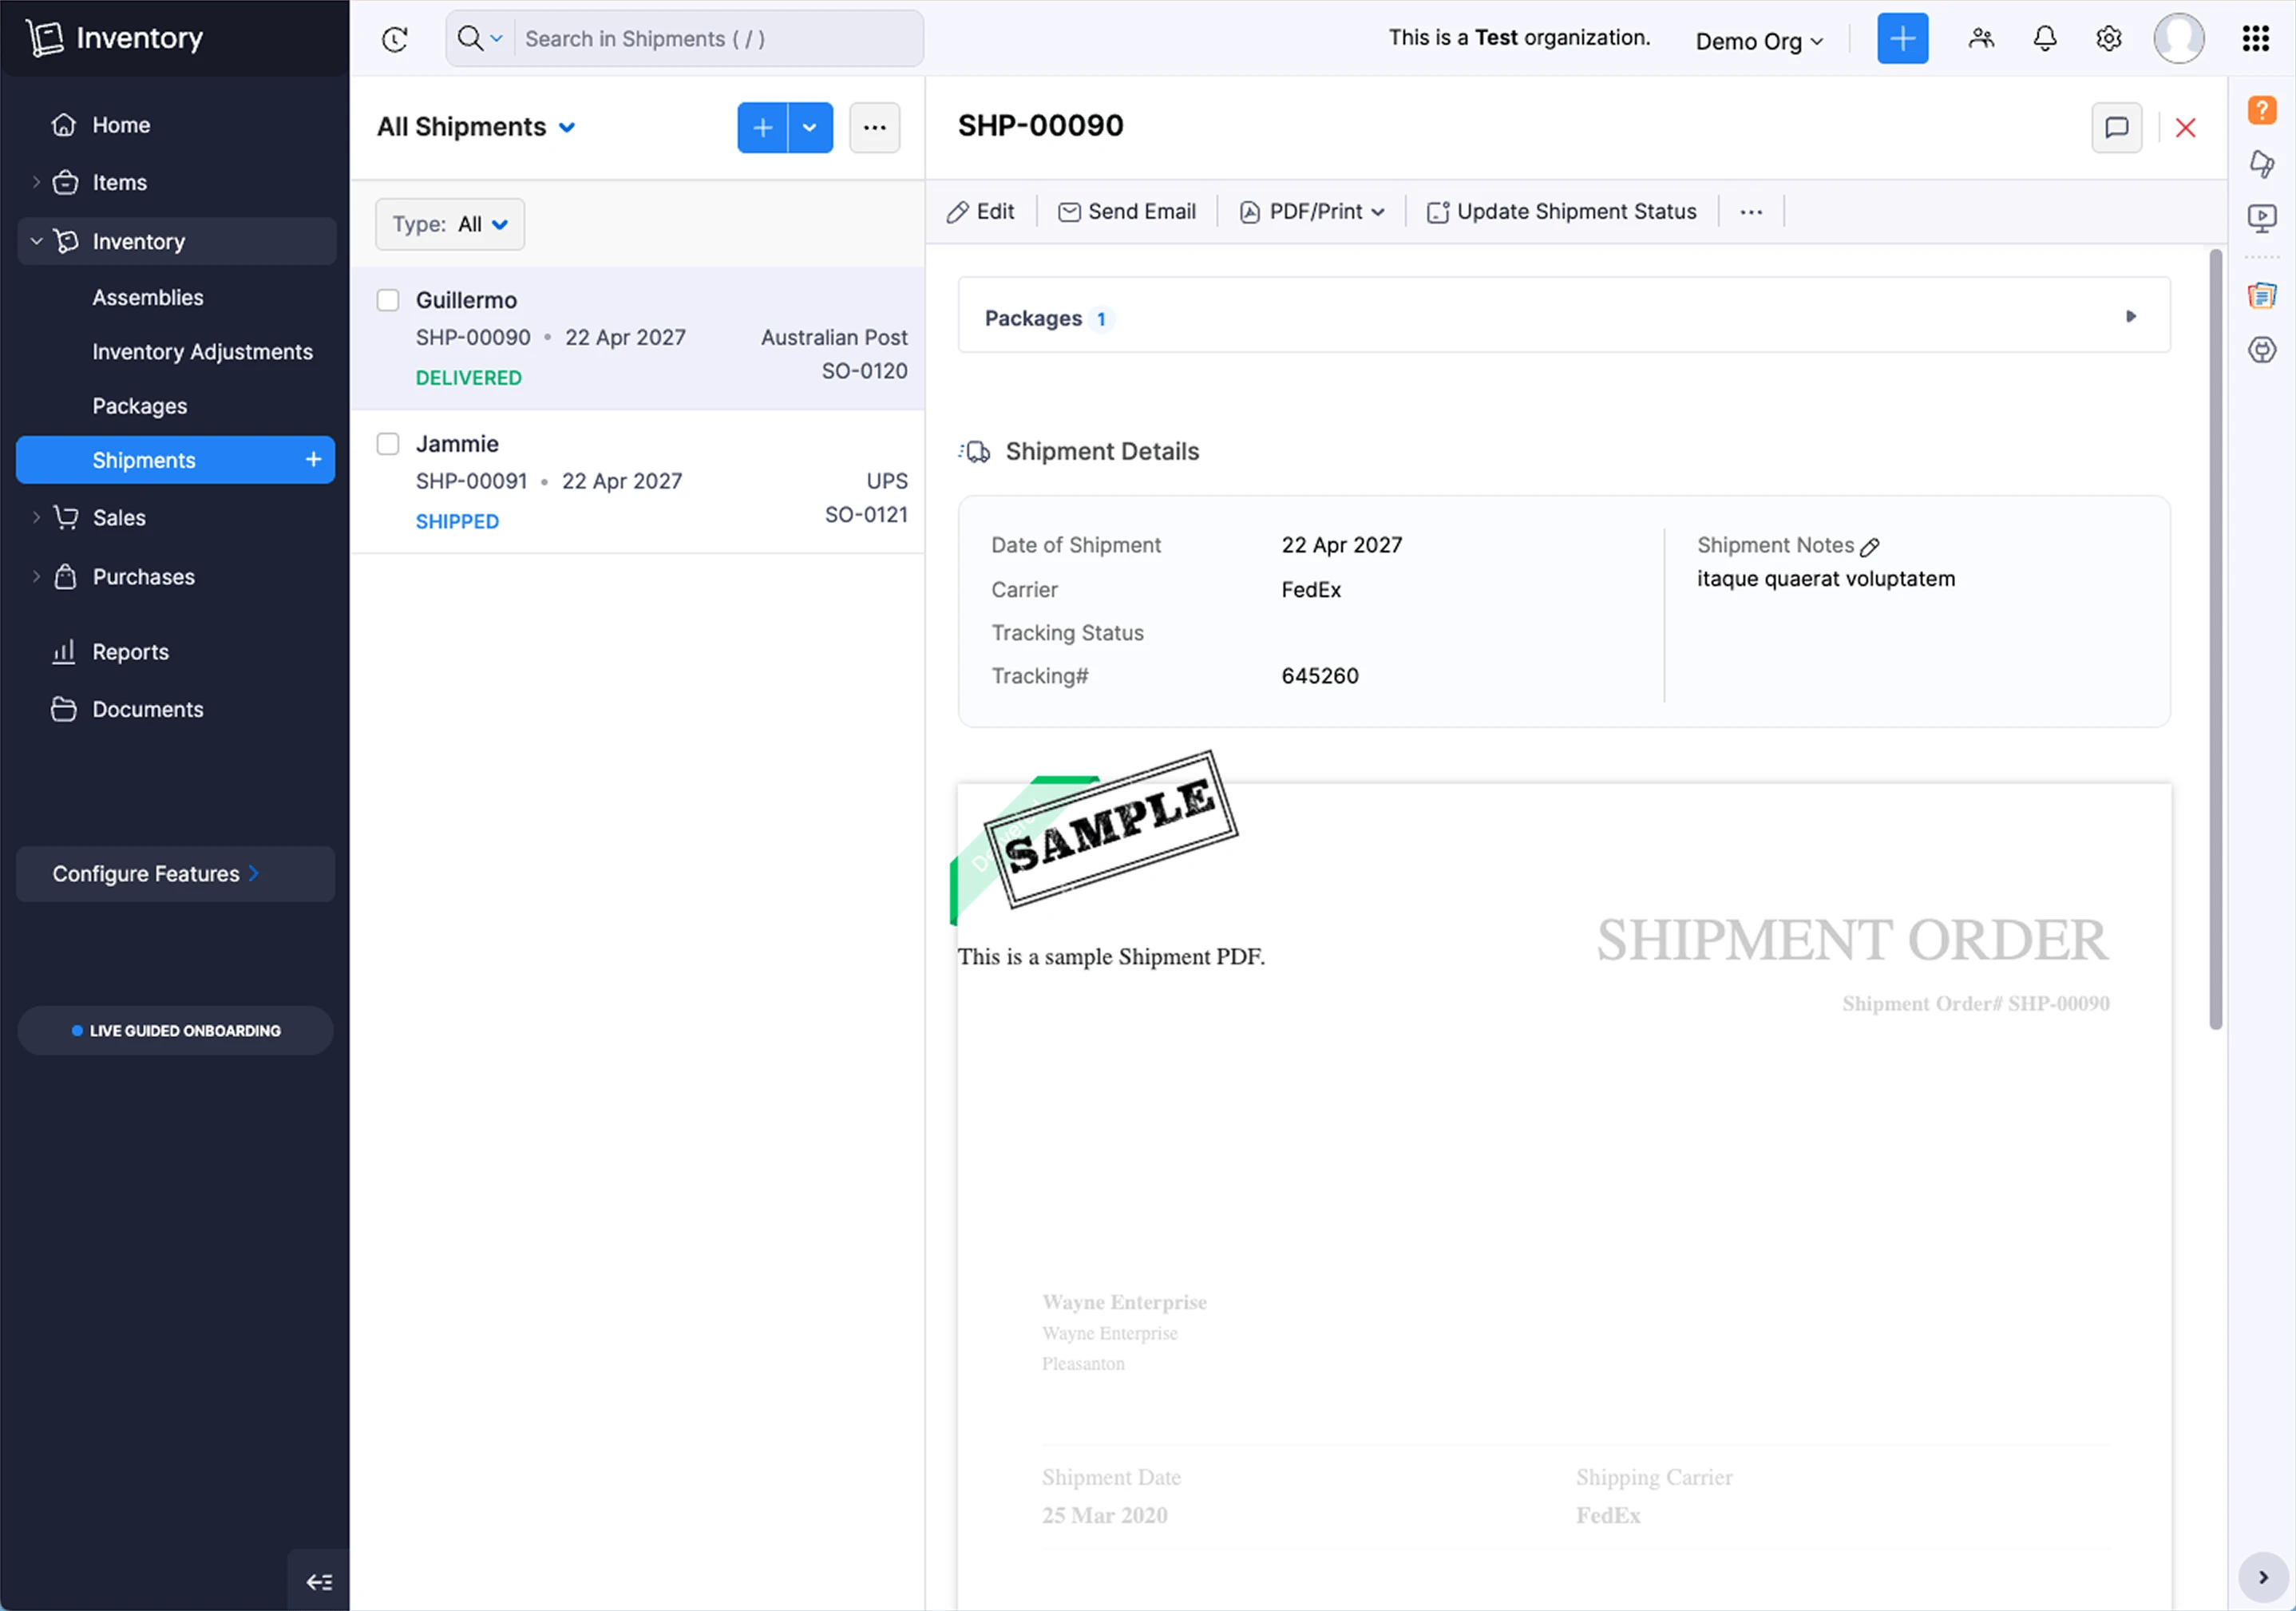The height and width of the screenshot is (1611, 2296).
Task: Expand the Purchases sidebar menu
Action: [36, 576]
